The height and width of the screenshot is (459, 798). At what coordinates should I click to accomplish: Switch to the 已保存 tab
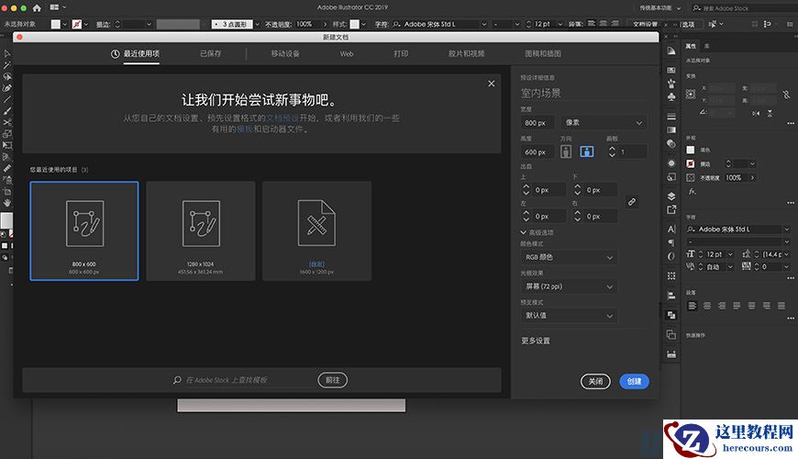point(210,53)
